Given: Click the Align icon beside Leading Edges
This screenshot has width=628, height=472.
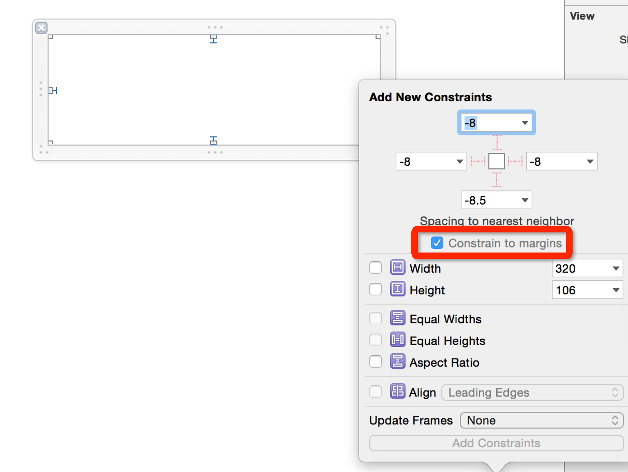Looking at the screenshot, I should 397,392.
